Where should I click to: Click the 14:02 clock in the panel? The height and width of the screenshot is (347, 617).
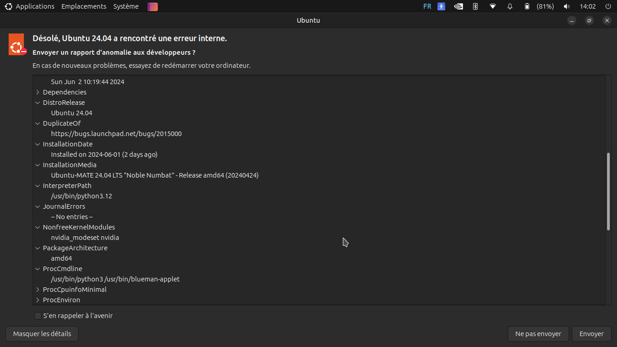pos(588,6)
